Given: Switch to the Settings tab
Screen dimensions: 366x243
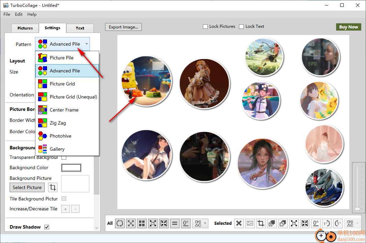Looking at the screenshot, I should click(53, 28).
